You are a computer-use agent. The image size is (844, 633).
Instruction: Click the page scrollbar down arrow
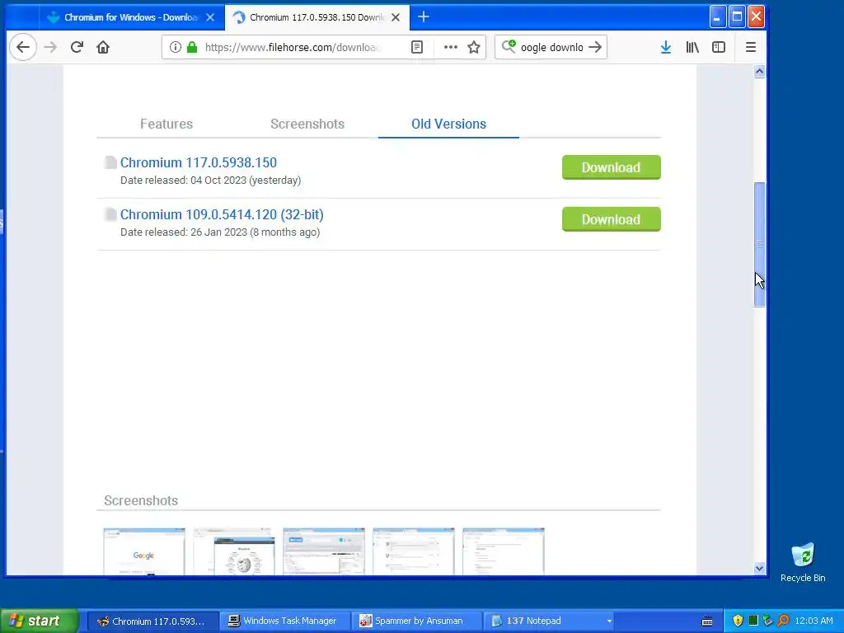click(x=759, y=568)
